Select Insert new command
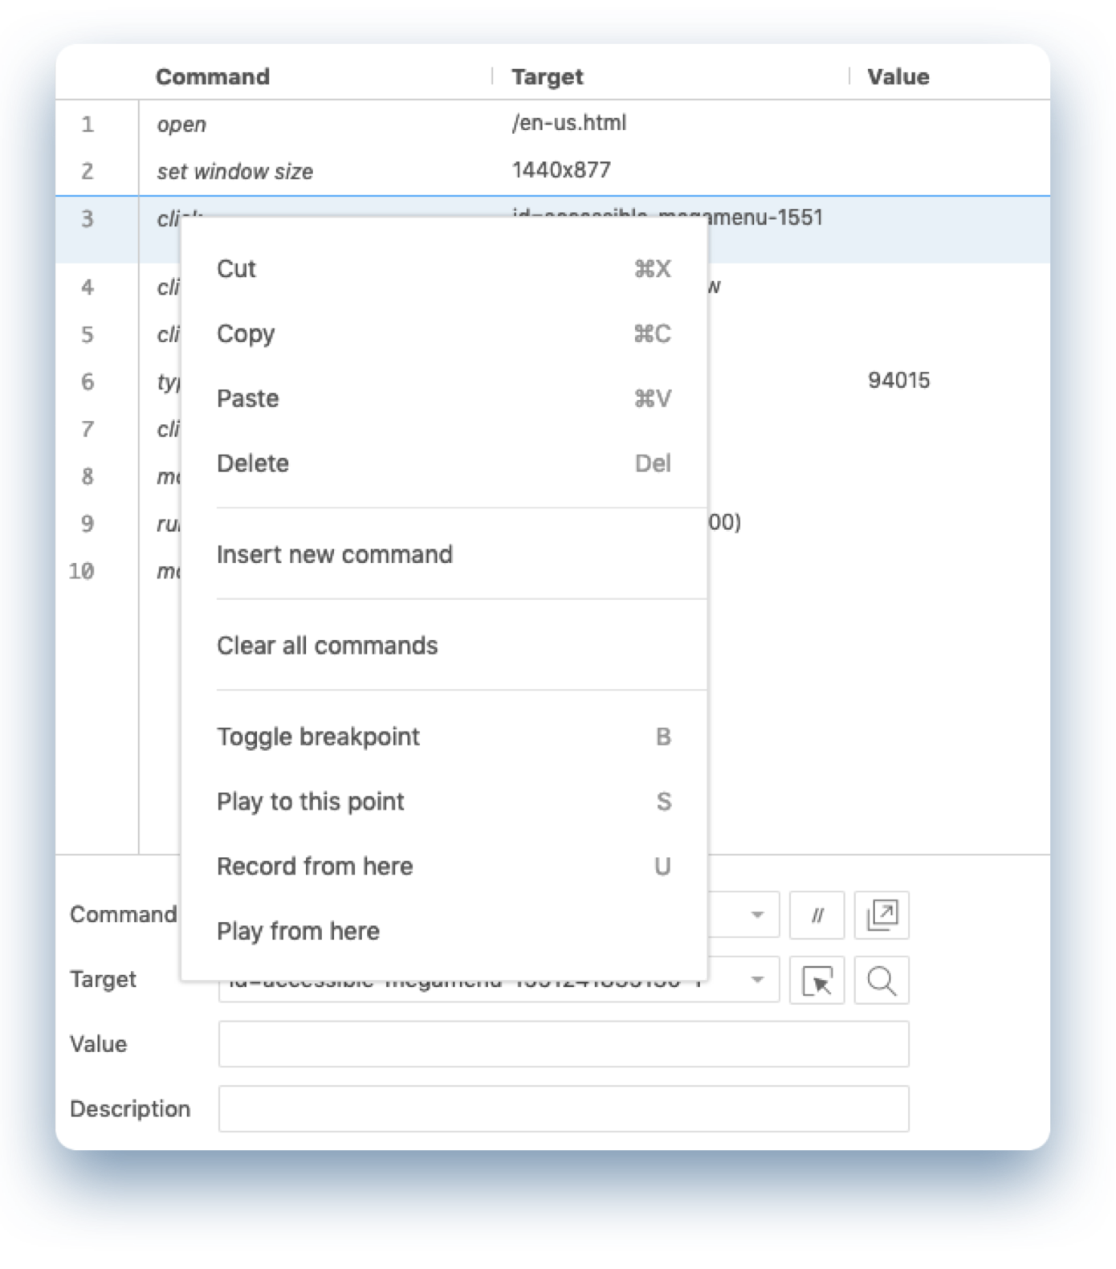 [x=444, y=554]
